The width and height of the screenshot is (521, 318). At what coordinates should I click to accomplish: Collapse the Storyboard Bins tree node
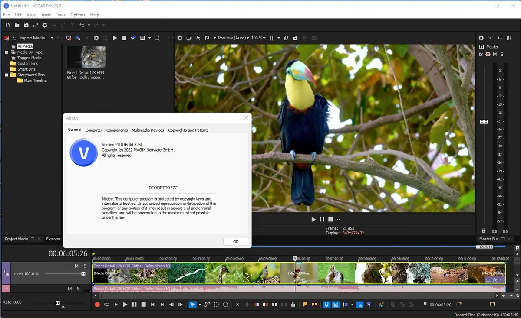[7, 75]
